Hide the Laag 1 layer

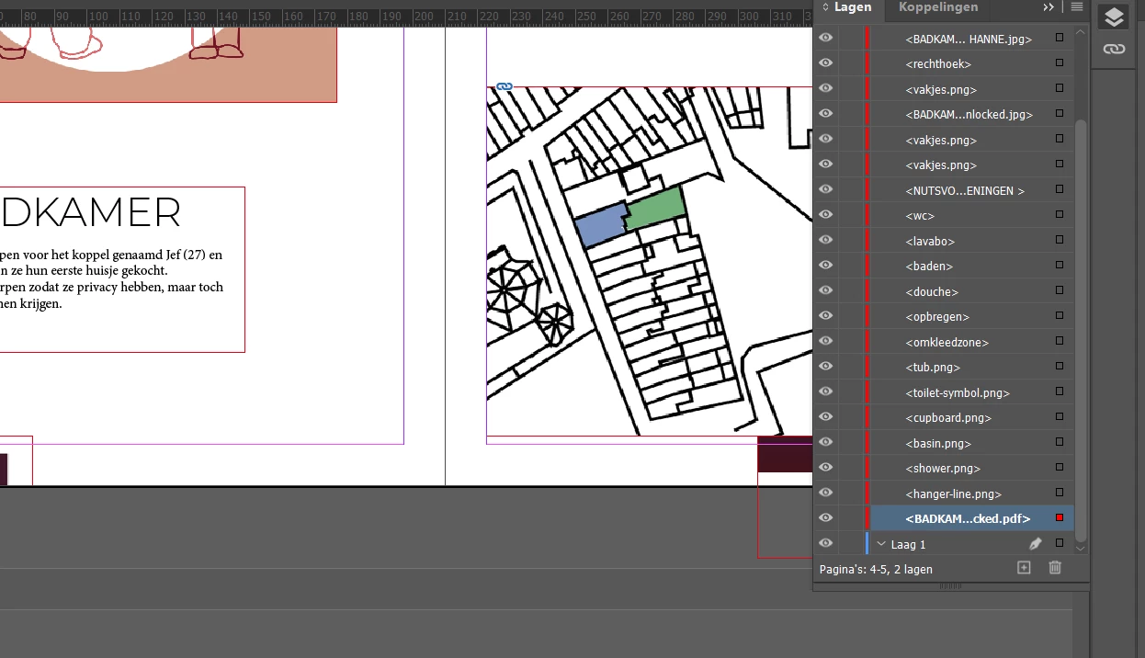pyautogui.click(x=825, y=543)
